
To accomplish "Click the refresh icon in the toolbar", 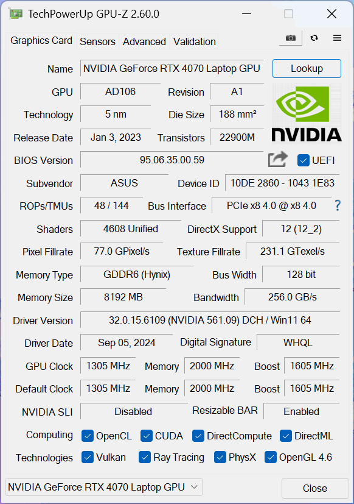I will pyautogui.click(x=314, y=38).
